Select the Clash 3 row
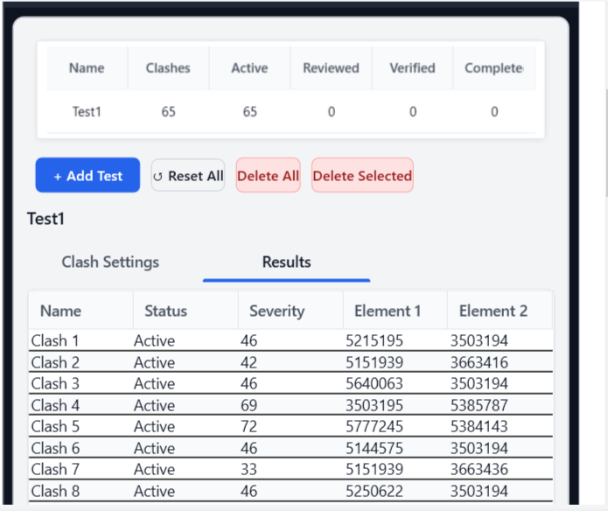 click(x=290, y=383)
